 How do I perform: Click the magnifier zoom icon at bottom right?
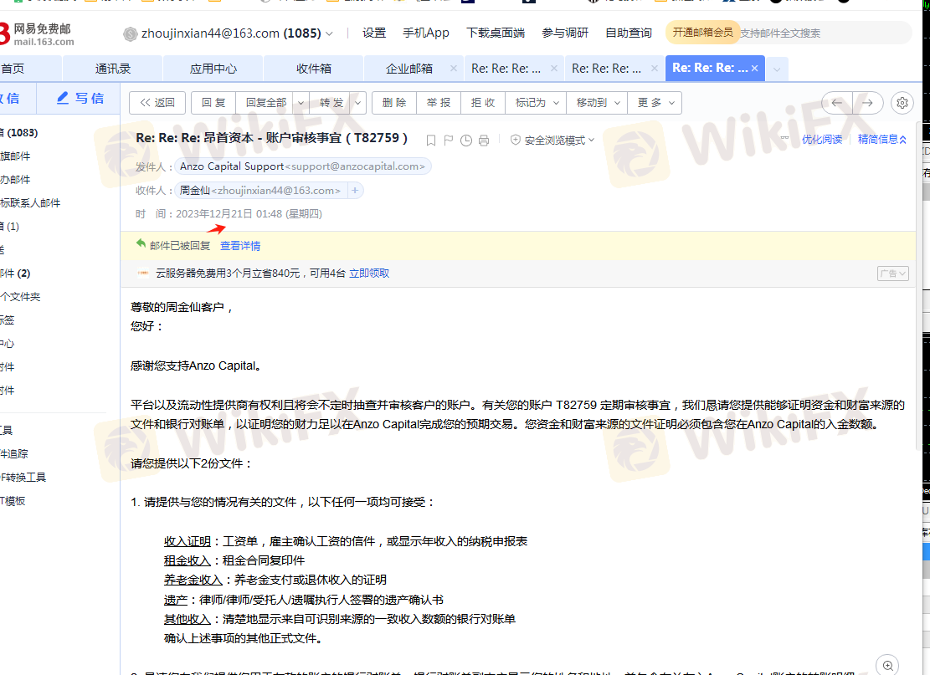click(887, 665)
